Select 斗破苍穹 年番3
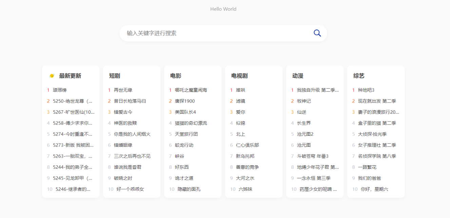The height and width of the screenshot is (218, 450). tap(313, 156)
